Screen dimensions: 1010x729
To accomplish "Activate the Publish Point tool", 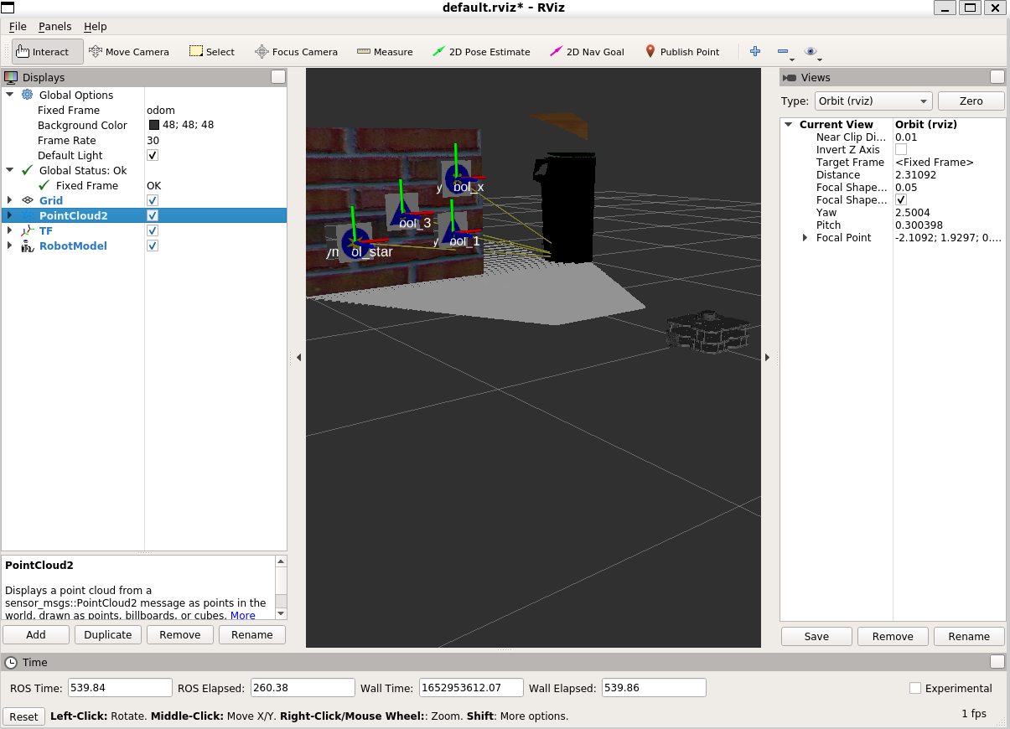I will pyautogui.click(x=683, y=51).
